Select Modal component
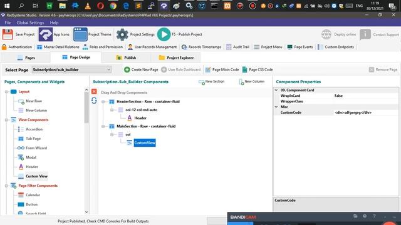The width and height of the screenshot is (401, 225). (27, 157)
